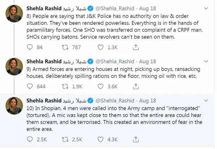Share tweet 9 about armed forces

[x=136, y=86]
